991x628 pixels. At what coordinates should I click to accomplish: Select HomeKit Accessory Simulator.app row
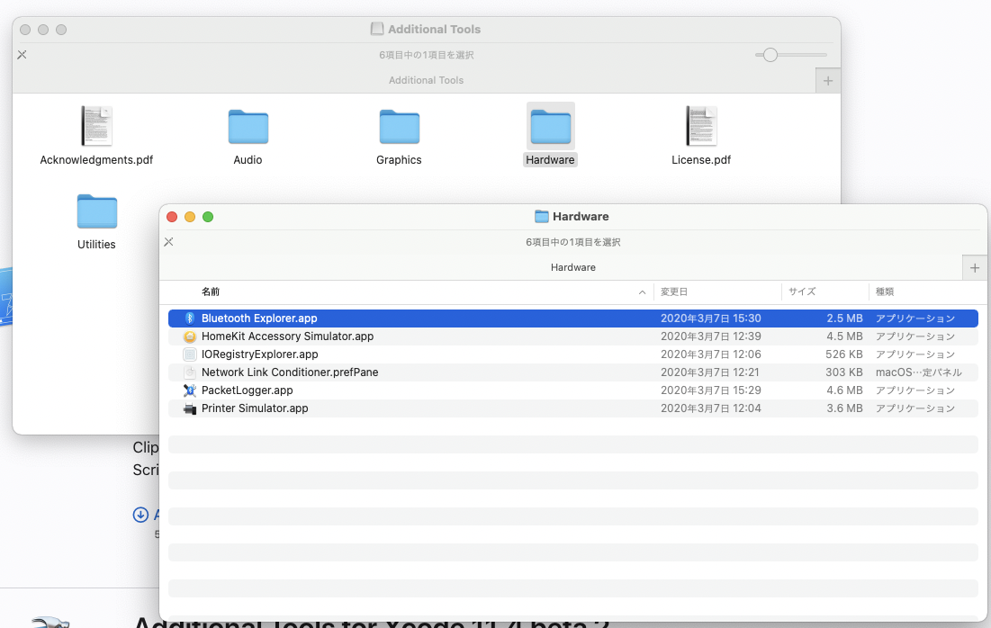click(x=573, y=336)
